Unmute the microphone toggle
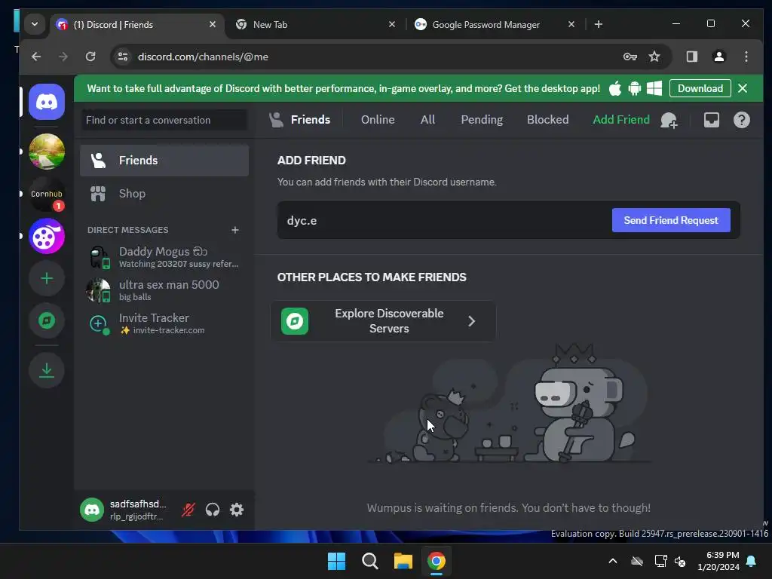The height and width of the screenshot is (579, 772). [188, 510]
